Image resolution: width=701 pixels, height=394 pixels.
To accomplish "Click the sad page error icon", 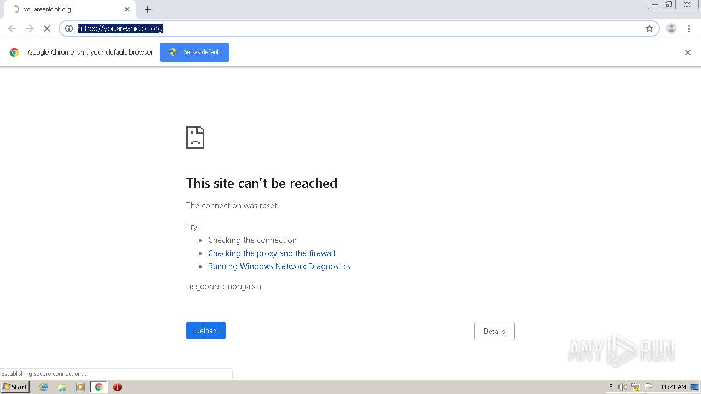I will (195, 137).
